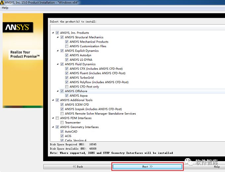
Task: Select the 'AutoCAD' row label
Action: pos(71,131)
